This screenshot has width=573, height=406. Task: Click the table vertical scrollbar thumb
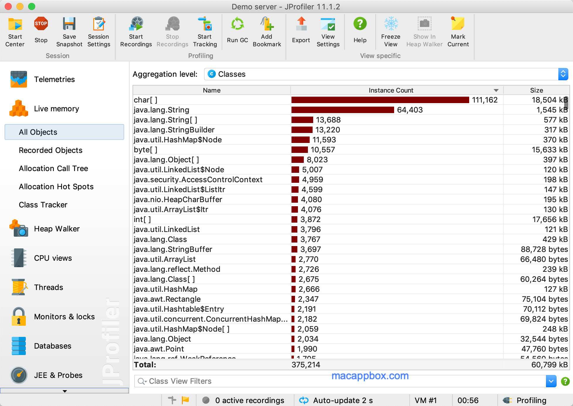click(566, 103)
